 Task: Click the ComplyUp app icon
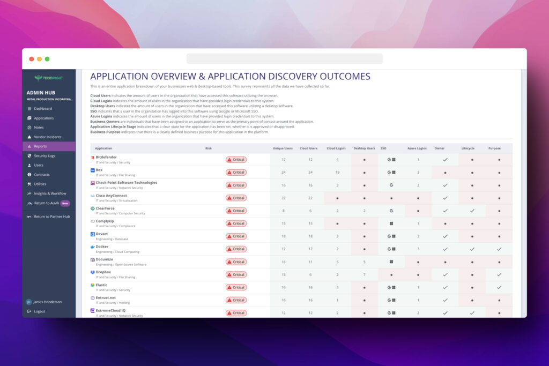click(x=92, y=221)
